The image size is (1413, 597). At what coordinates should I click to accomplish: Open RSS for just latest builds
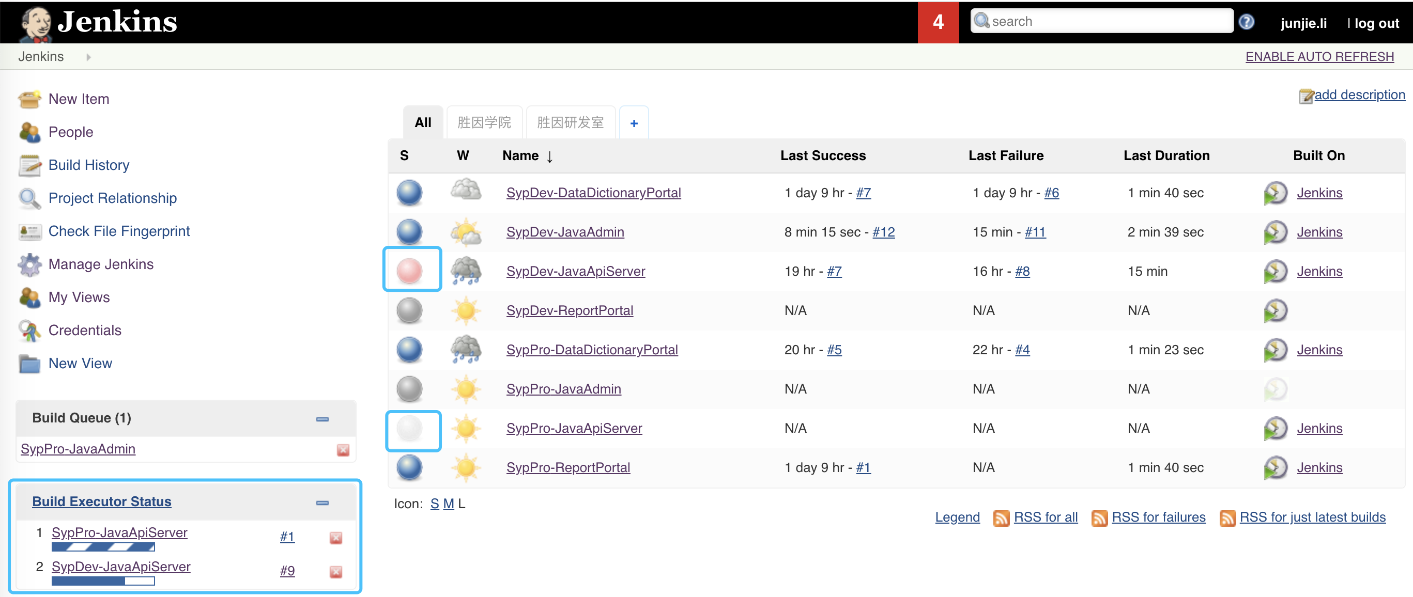[1312, 517]
